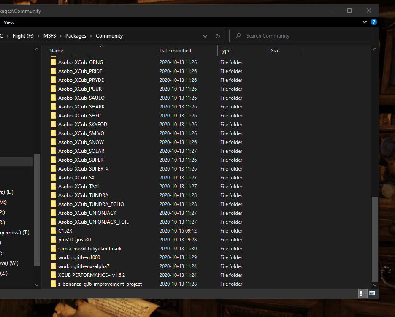This screenshot has height=317, width=395.
Task: Switch to large thumbnails view icon
Action: (372, 293)
